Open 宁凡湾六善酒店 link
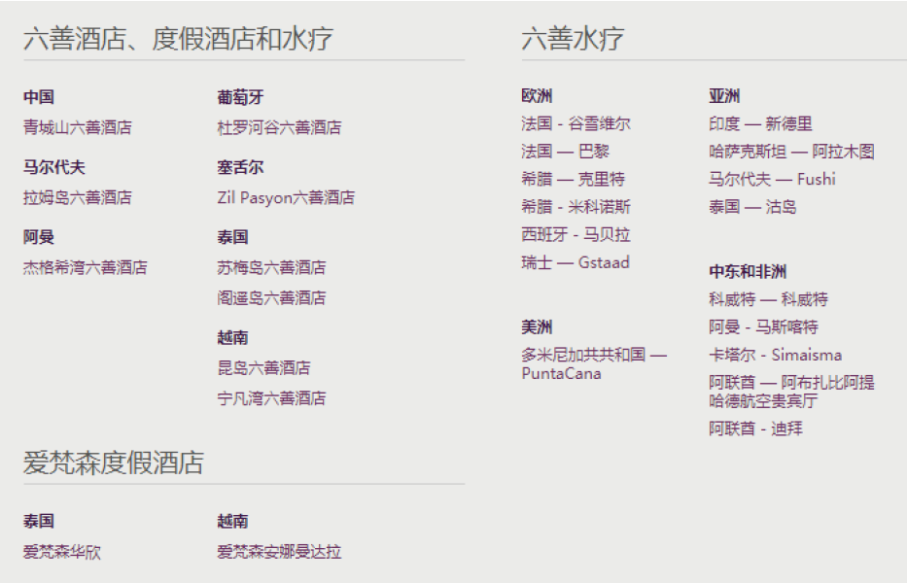 click(x=271, y=398)
